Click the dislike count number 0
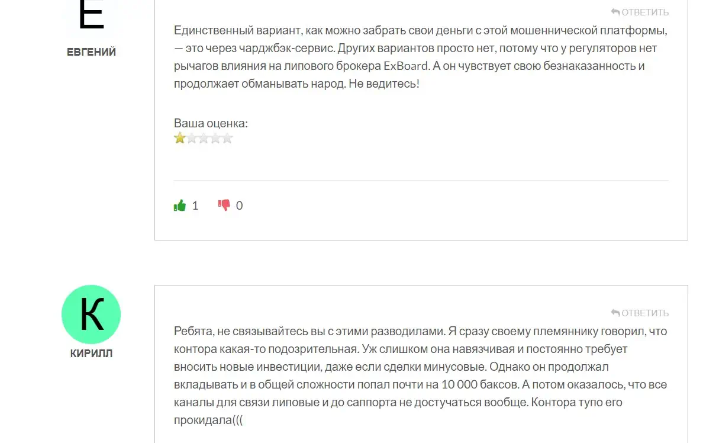This screenshot has height=443, width=703. click(240, 206)
